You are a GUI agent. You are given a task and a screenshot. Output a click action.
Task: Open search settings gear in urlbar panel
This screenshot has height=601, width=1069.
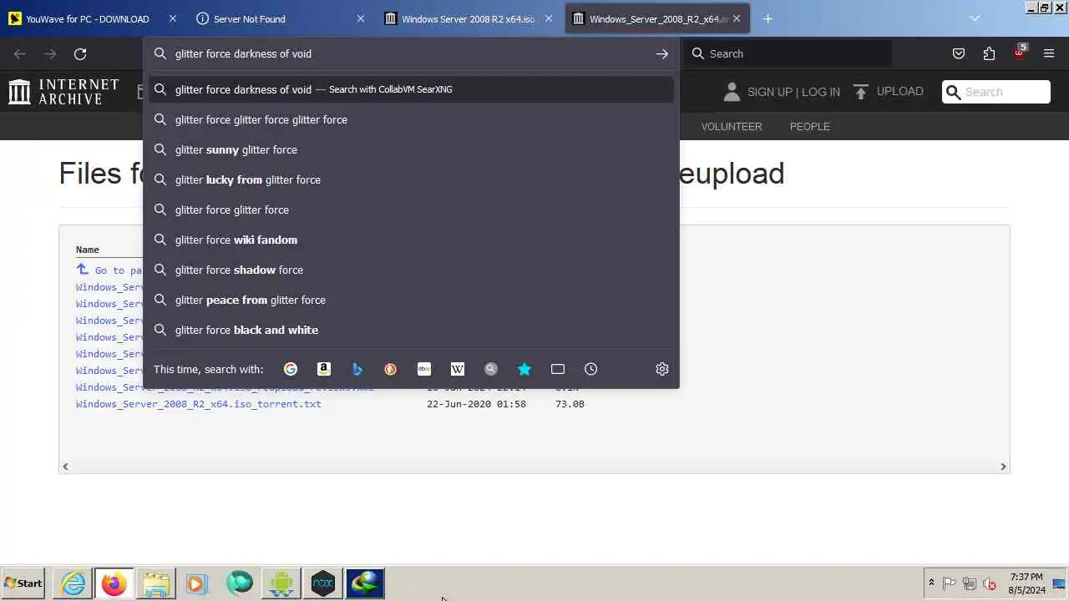(x=662, y=369)
